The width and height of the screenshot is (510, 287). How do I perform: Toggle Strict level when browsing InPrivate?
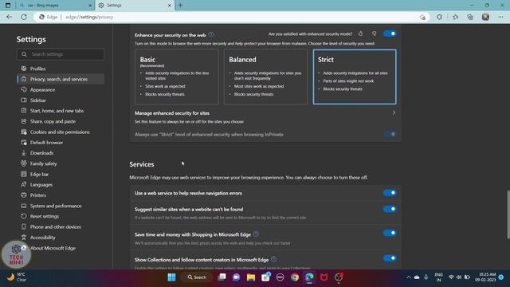(390, 134)
